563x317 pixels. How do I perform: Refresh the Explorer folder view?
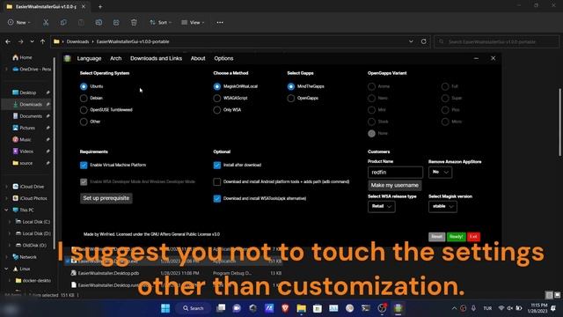pos(424,41)
